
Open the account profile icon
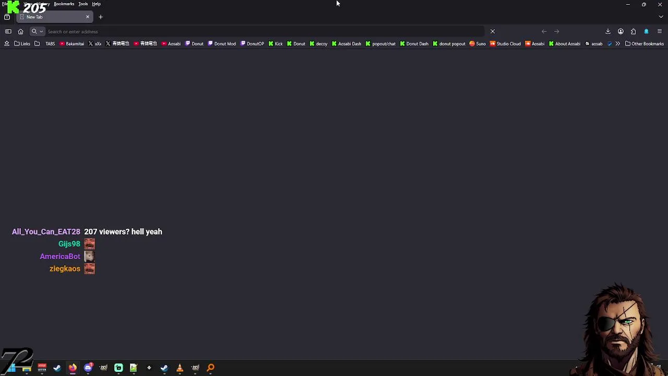coord(621,31)
